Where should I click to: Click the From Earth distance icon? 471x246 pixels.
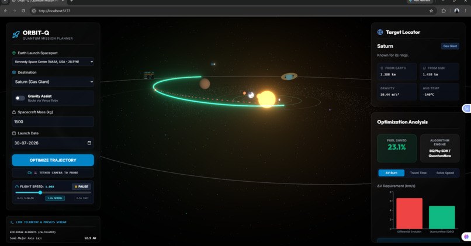point(382,68)
